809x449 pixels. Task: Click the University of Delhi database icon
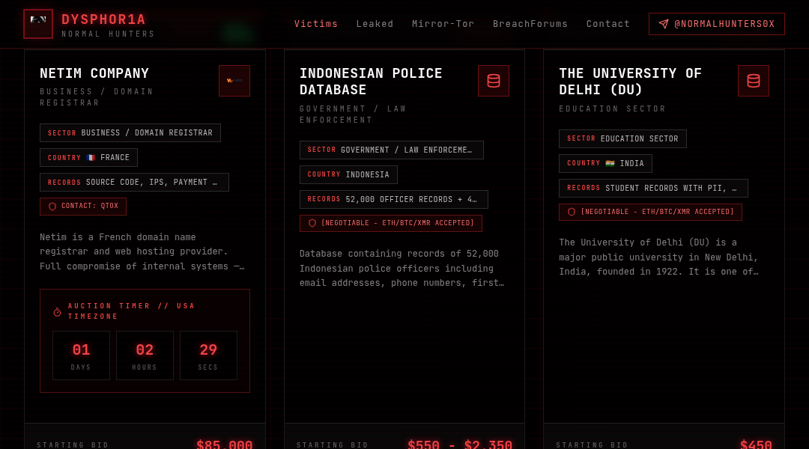754,80
